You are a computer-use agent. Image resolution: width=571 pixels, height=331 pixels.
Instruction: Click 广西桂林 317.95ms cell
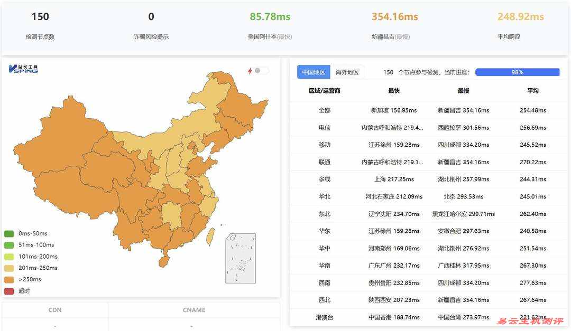(463, 266)
